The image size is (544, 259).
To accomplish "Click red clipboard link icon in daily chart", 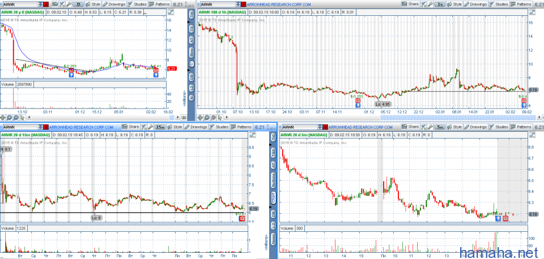I will pyautogui.click(x=46, y=4).
